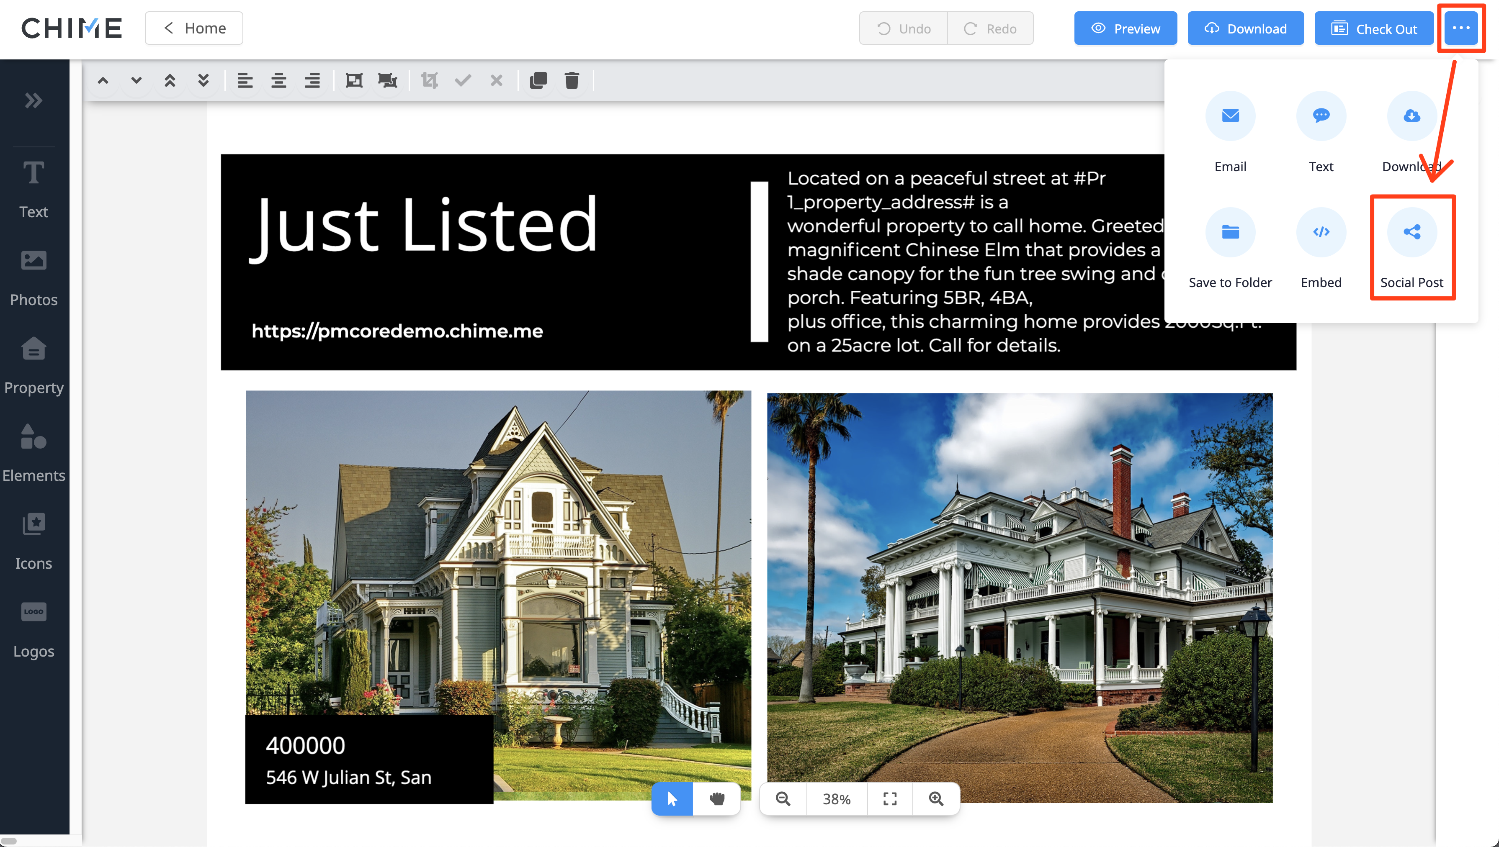Click the Download button in header
Image resolution: width=1499 pixels, height=847 pixels.
point(1245,28)
